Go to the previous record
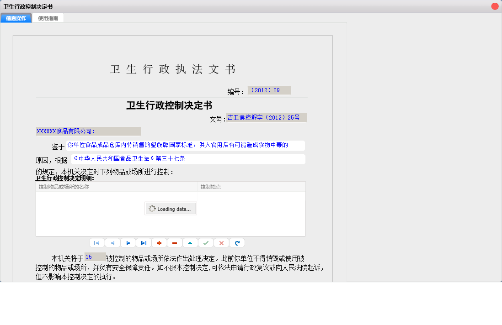 [x=112, y=242]
